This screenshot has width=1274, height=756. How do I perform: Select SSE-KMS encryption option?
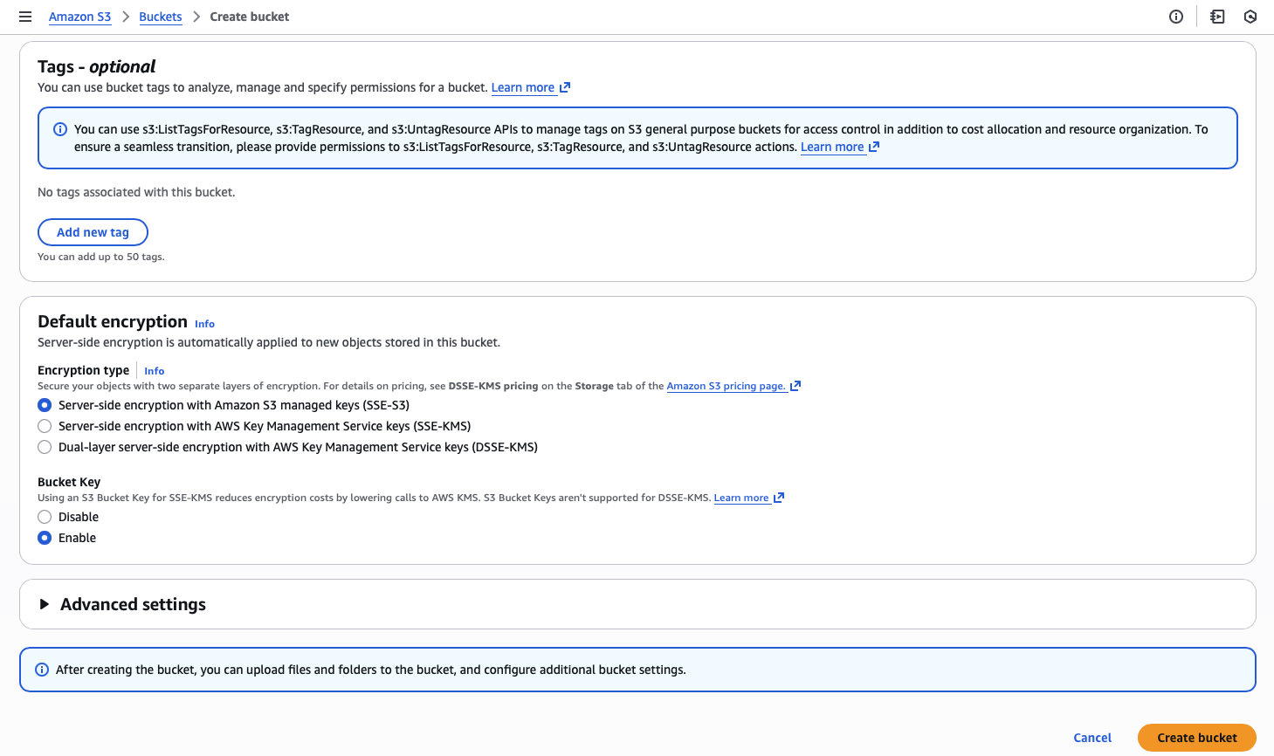point(45,426)
